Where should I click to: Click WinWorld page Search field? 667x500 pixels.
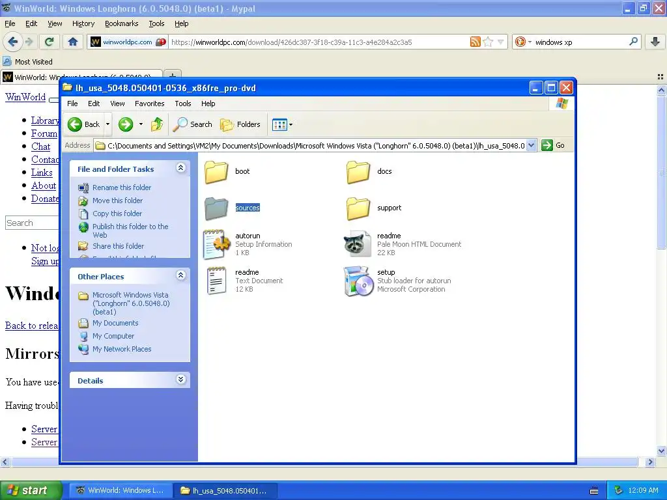[x=32, y=223]
